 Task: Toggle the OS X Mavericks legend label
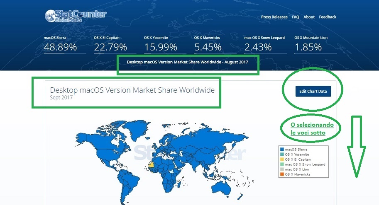(298, 174)
